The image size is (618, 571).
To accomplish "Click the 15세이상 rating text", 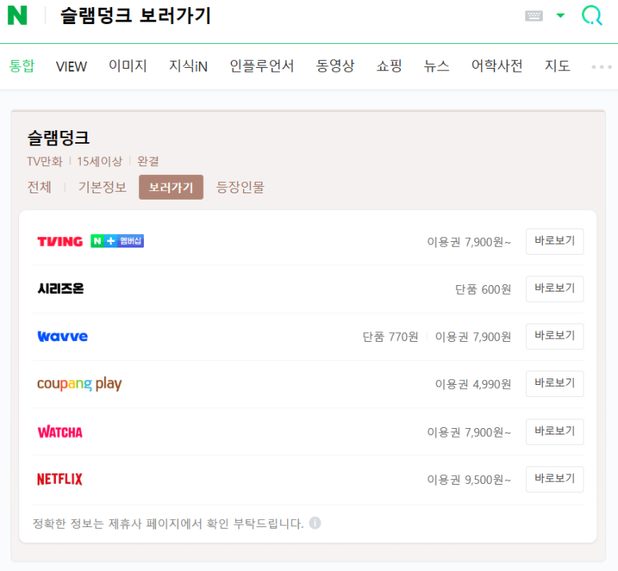I will click(100, 161).
